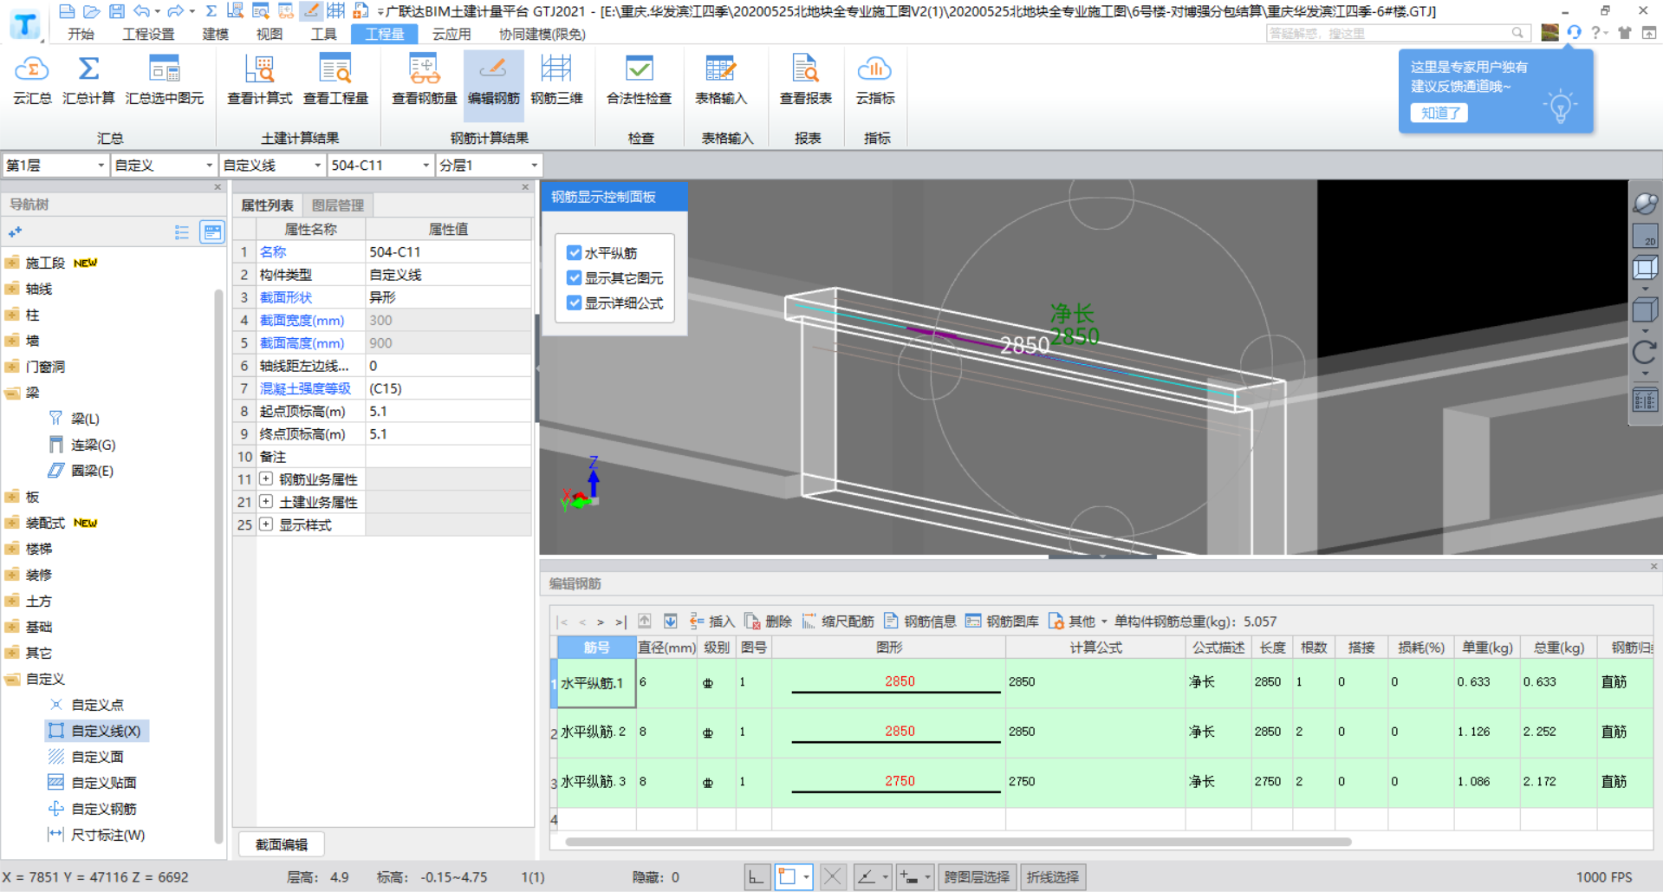Image resolution: width=1663 pixels, height=892 pixels.
Task: Open 开始 menu tab
Action: pos(81,34)
